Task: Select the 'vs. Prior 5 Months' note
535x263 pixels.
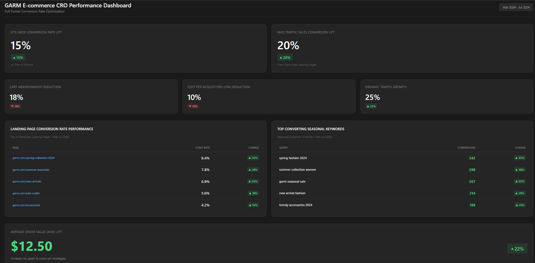Action: (x=22, y=65)
